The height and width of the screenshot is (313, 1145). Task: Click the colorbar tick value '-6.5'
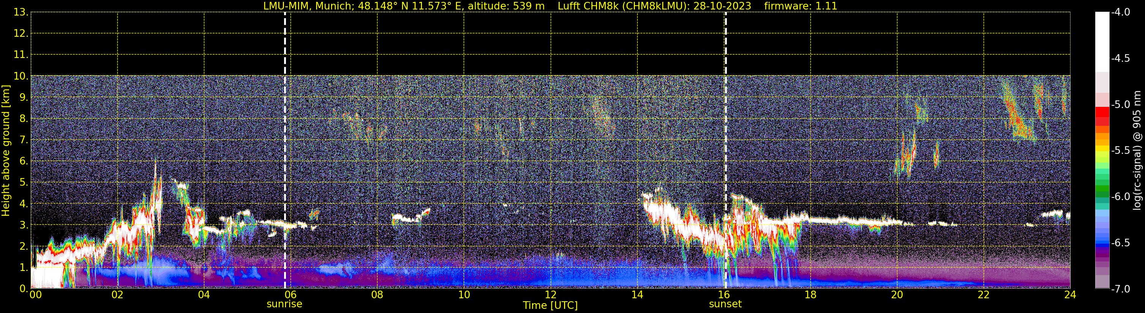click(1120, 243)
